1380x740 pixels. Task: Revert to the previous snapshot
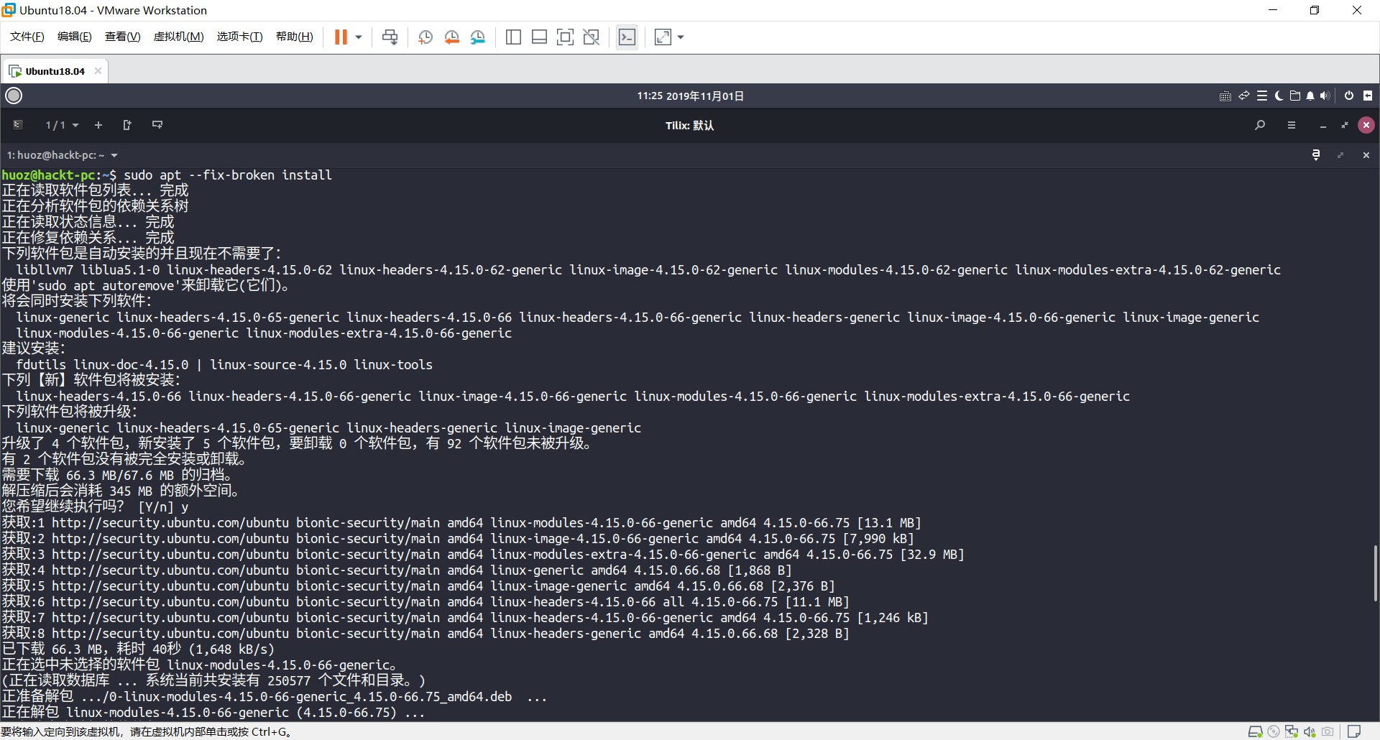pyautogui.click(x=451, y=37)
